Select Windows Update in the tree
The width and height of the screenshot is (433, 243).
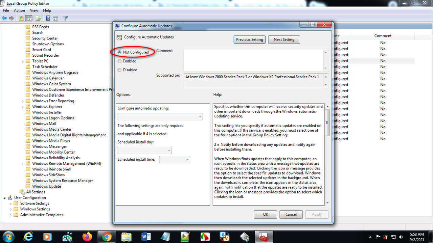(x=47, y=186)
